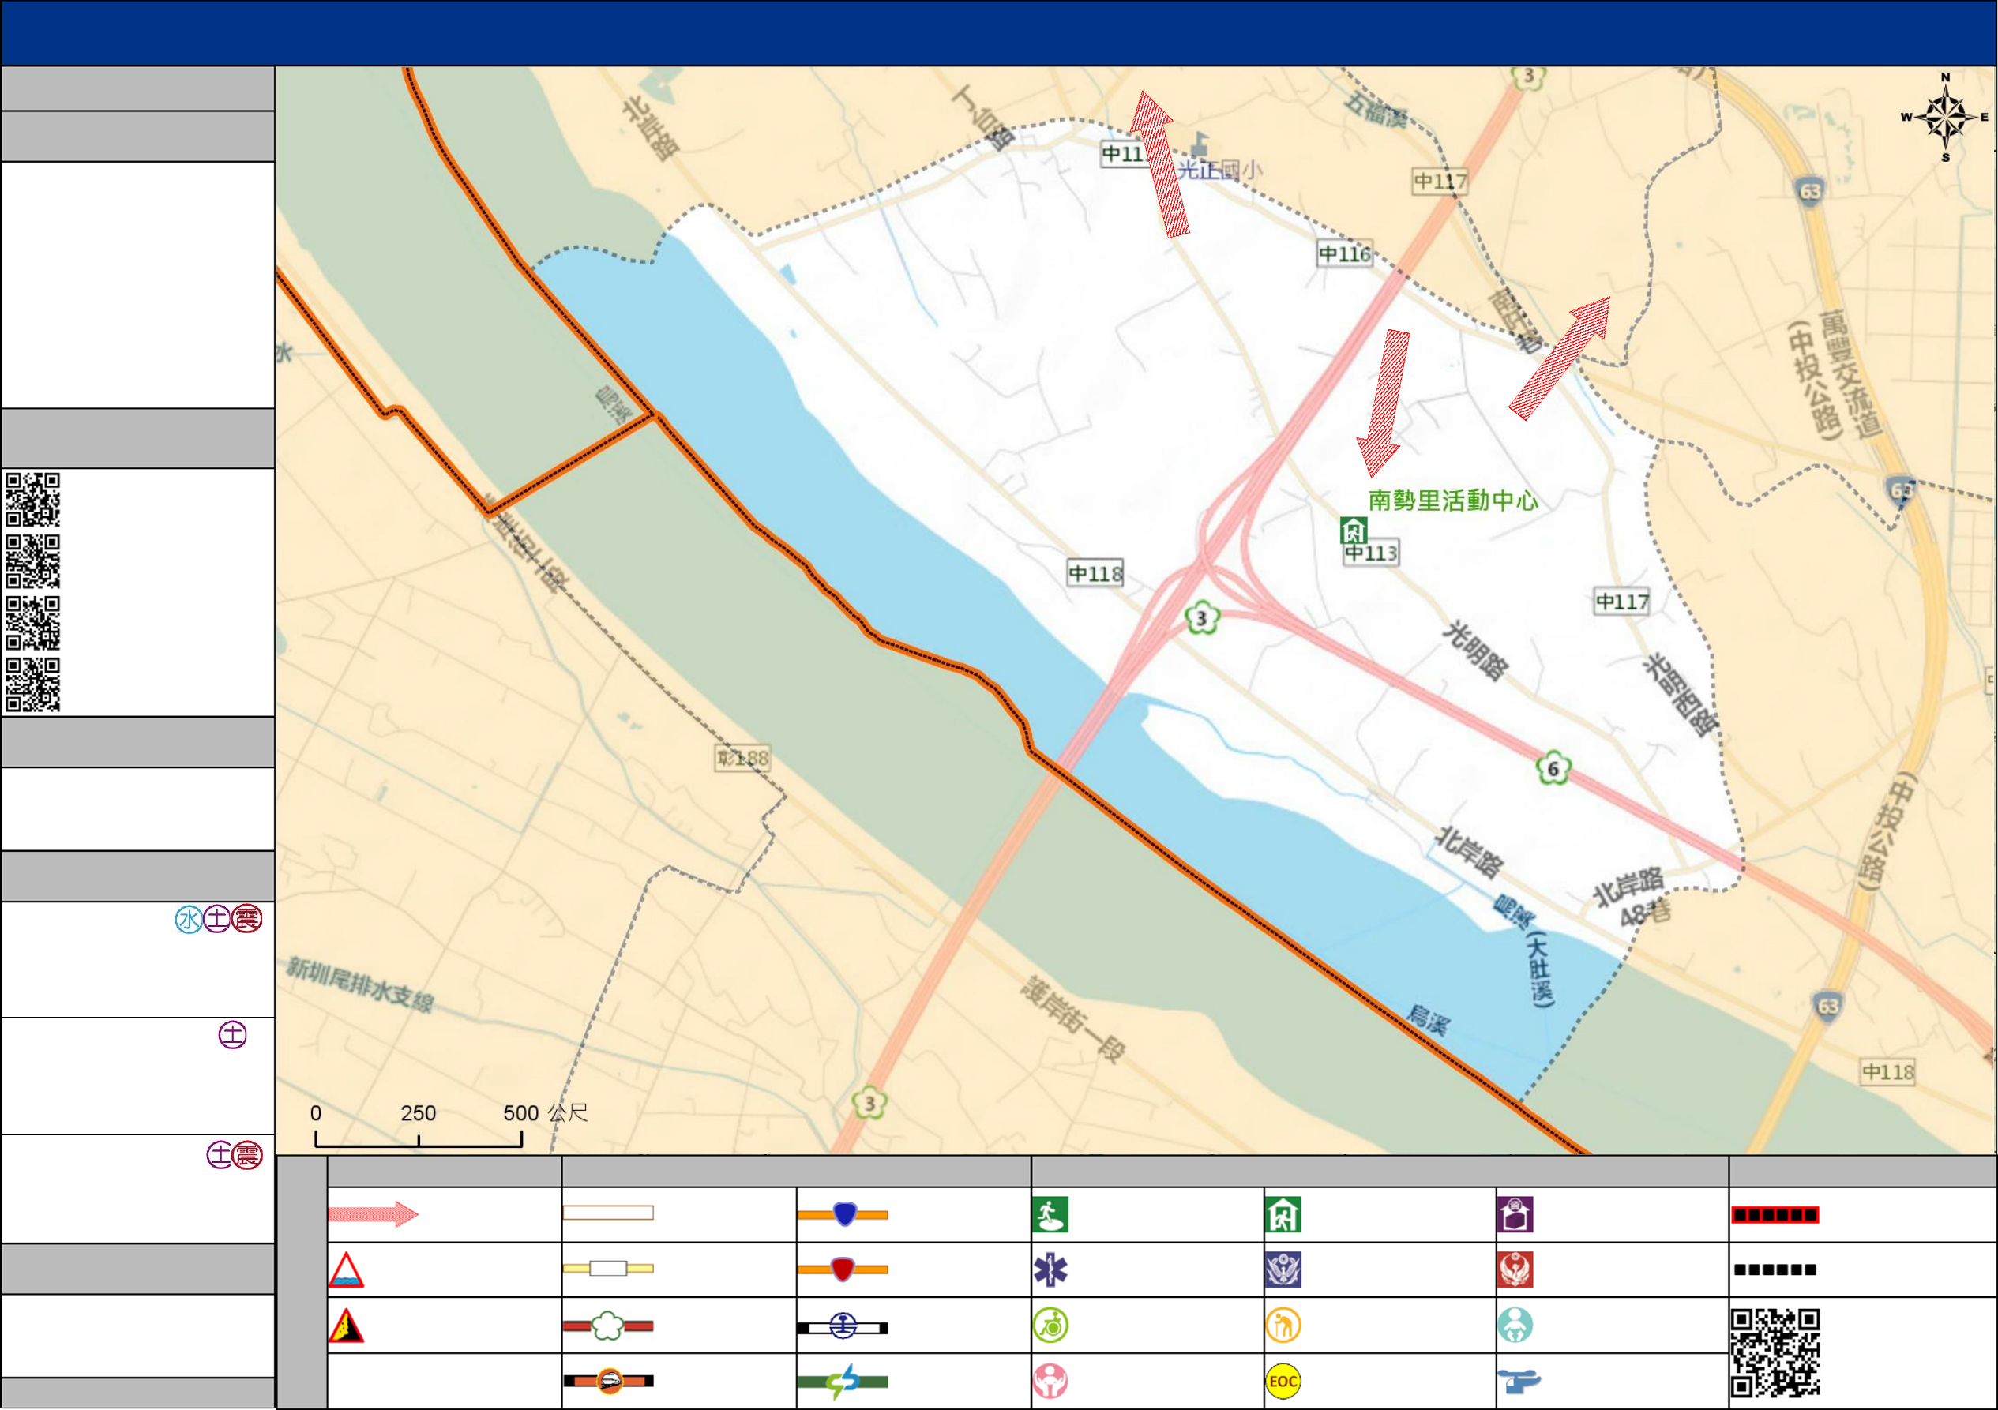Screen dimensions: 1998x1410
Task: Select the plain black dashed line legend symbol
Action: 1775,1270
